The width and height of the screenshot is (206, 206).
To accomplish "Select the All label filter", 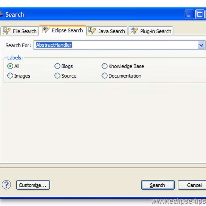I will (x=10, y=66).
